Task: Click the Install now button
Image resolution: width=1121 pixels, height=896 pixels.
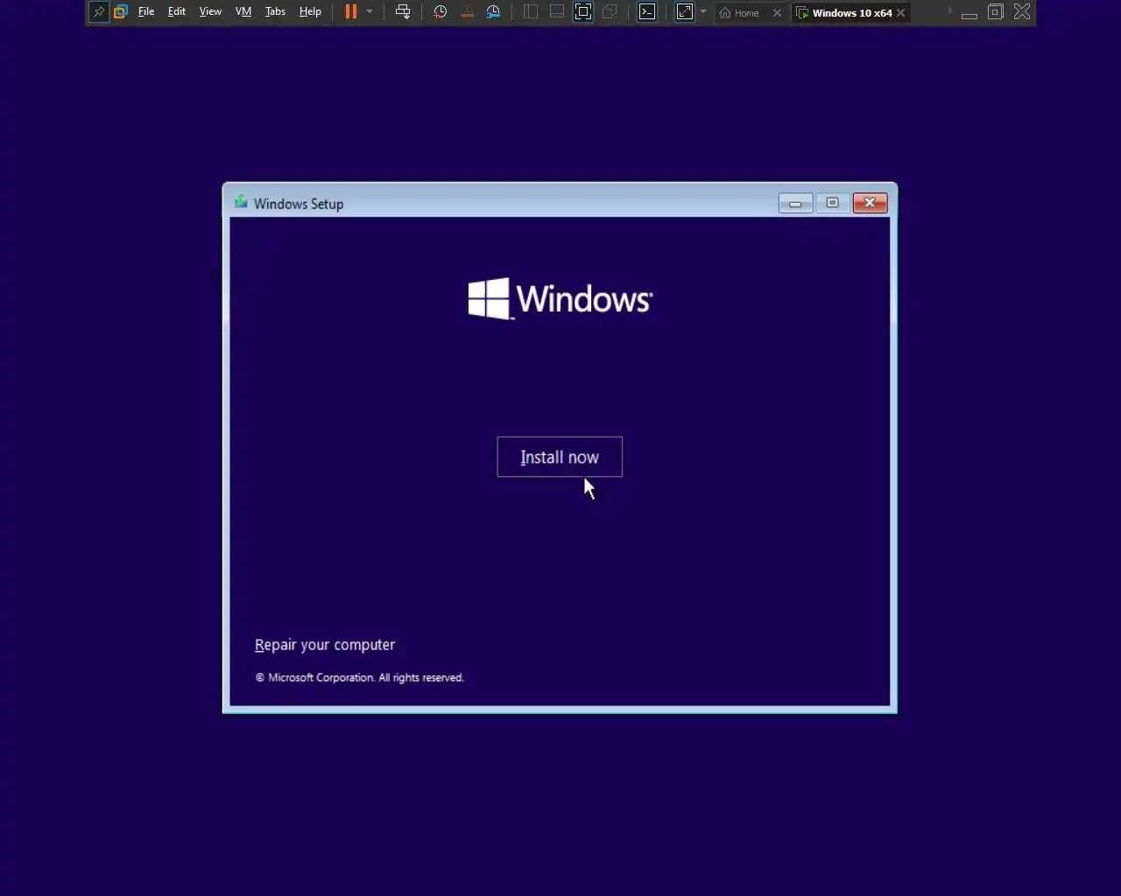Action: coord(560,457)
